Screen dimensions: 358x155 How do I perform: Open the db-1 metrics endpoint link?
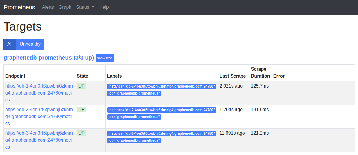point(39,93)
